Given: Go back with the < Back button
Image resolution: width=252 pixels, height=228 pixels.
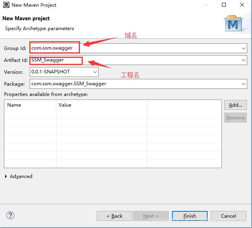Looking at the screenshot, I should point(115,216).
